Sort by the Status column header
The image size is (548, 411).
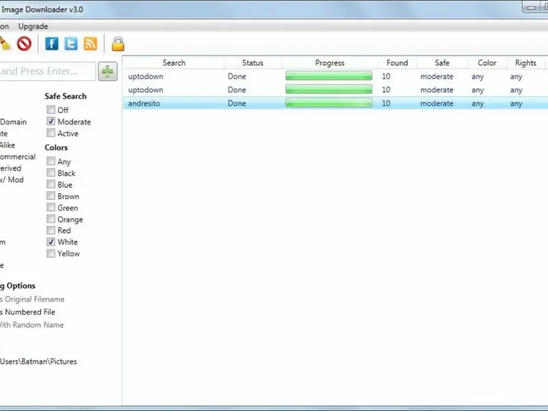click(253, 63)
